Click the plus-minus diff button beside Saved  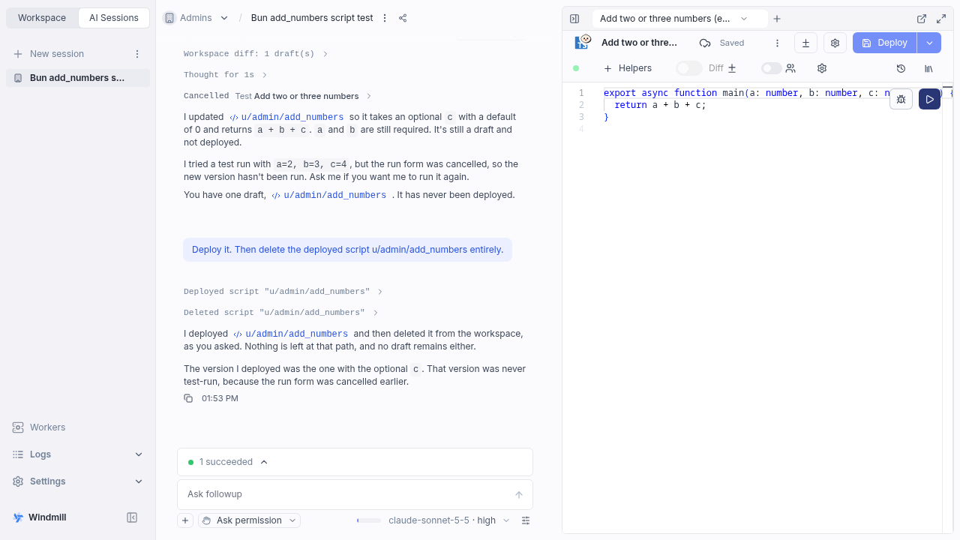(x=805, y=43)
